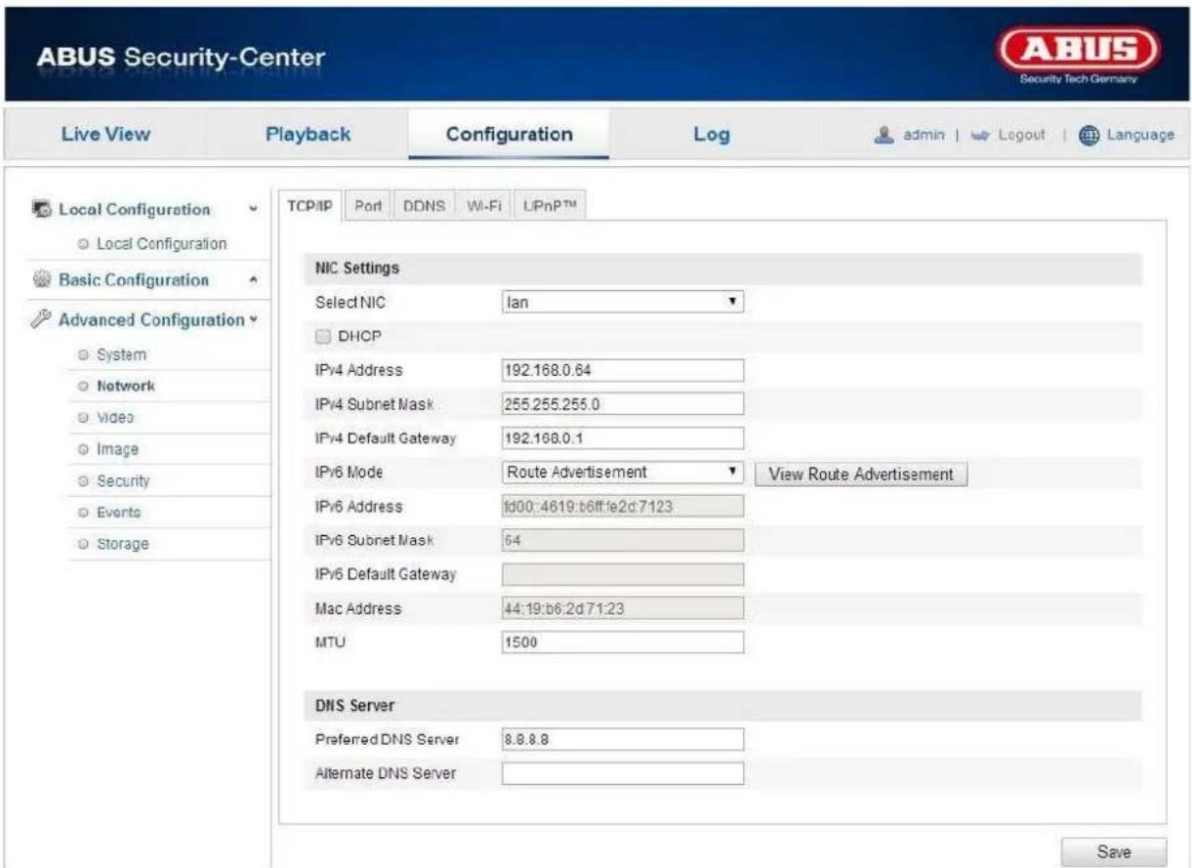Switch to the Port tab
1192x868 pixels.
(367, 207)
